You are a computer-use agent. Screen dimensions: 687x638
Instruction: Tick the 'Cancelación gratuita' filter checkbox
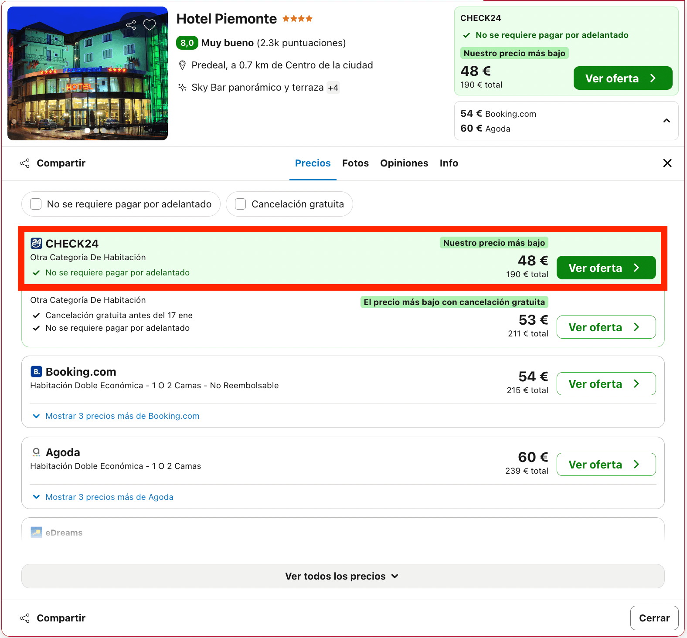coord(241,204)
